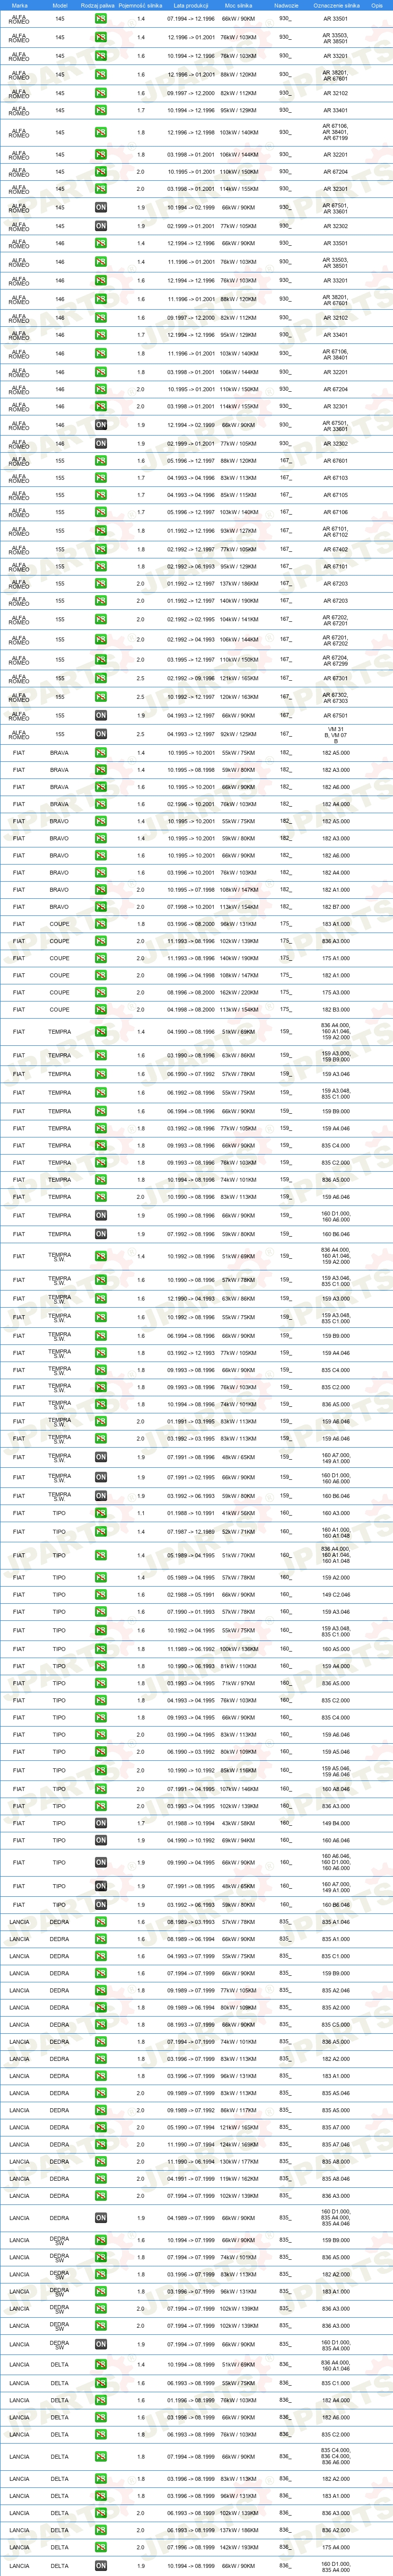Click diesel ON icon for Lancia Delta 160 D1.000

coord(101,2565)
